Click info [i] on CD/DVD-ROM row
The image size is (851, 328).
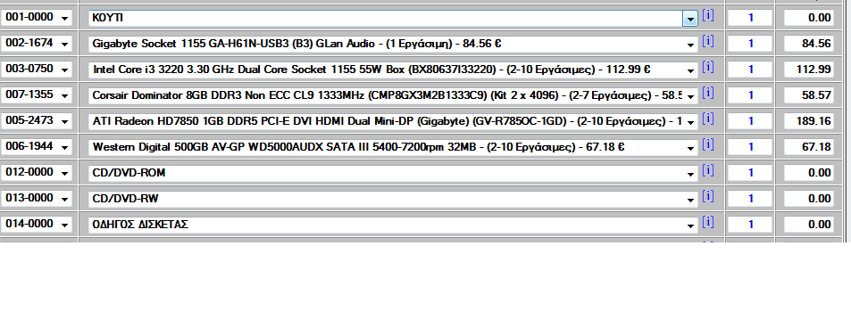click(708, 170)
